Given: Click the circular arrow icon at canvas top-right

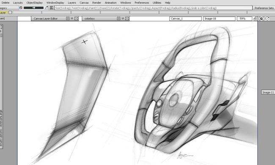Looking at the screenshot, I should click(x=267, y=19).
